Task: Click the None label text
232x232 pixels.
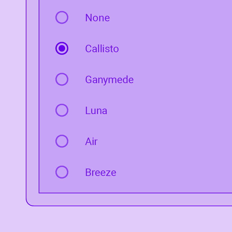Action: pos(98,18)
